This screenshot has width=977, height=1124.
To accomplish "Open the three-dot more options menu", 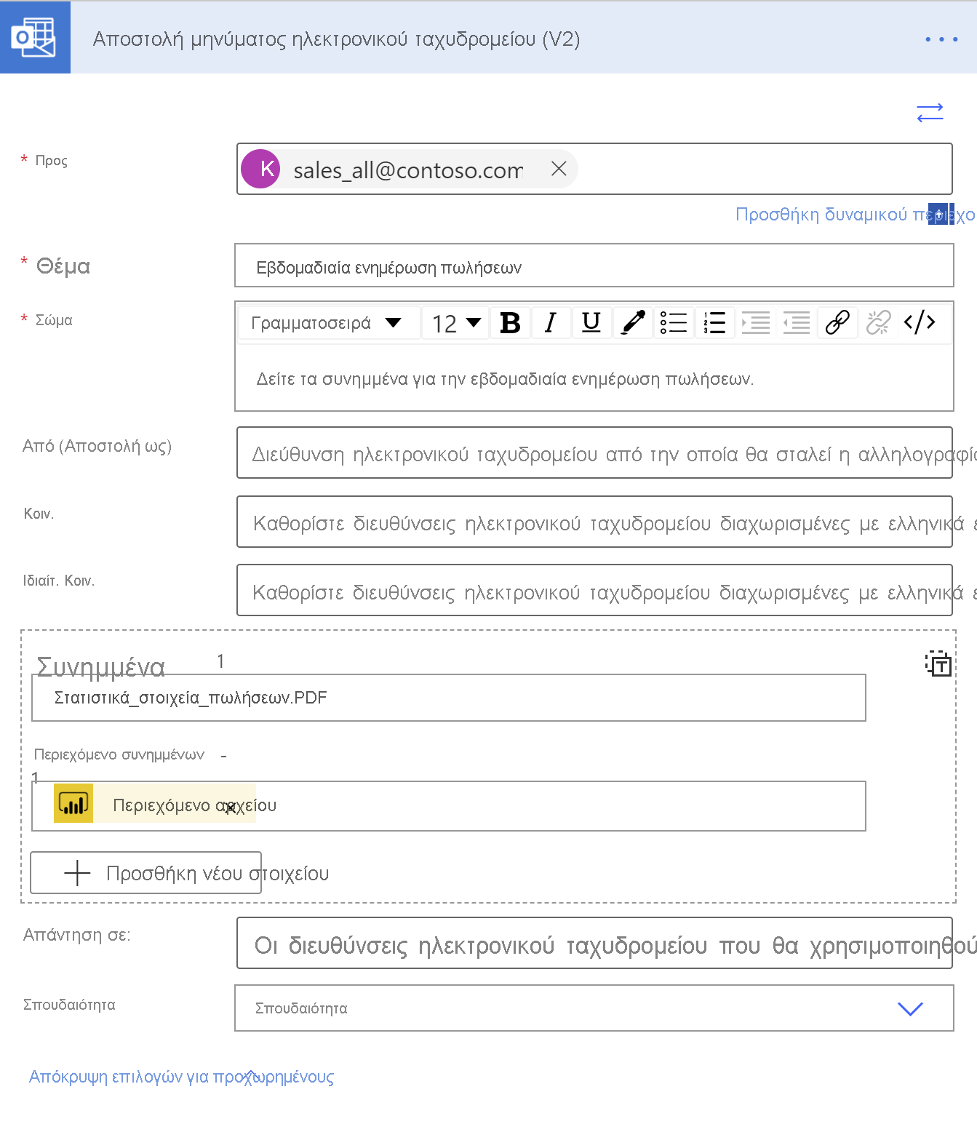I will pos(941,39).
